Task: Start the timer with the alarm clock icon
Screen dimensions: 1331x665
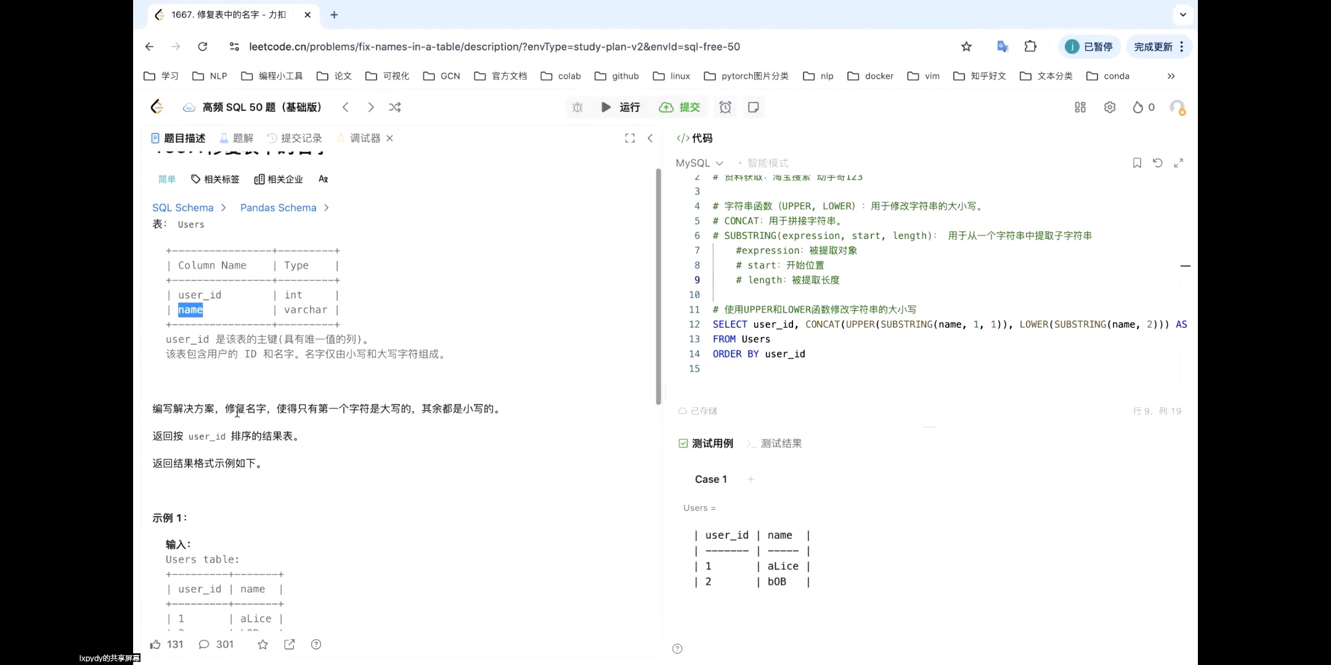Action: click(725, 107)
